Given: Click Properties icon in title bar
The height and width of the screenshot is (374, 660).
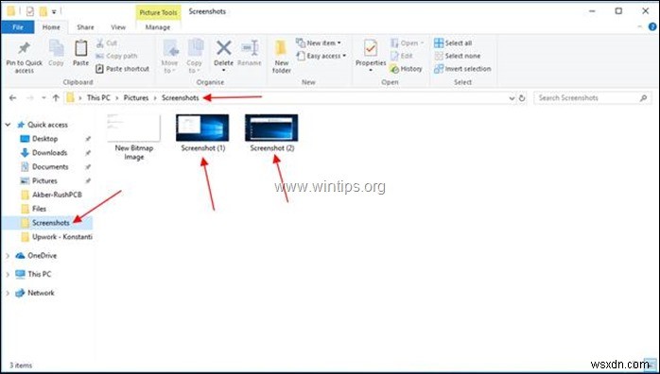Looking at the screenshot, I should pyautogui.click(x=30, y=11).
